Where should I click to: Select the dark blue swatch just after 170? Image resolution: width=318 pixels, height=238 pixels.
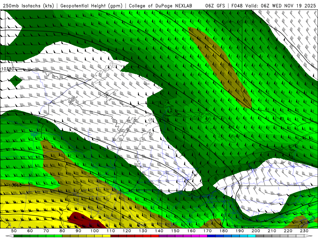[211, 236]
